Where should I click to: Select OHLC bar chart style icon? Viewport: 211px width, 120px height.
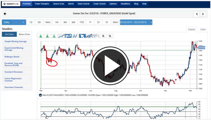coord(75,36)
